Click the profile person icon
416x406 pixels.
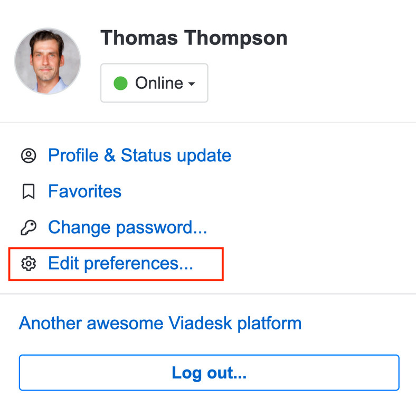29,155
